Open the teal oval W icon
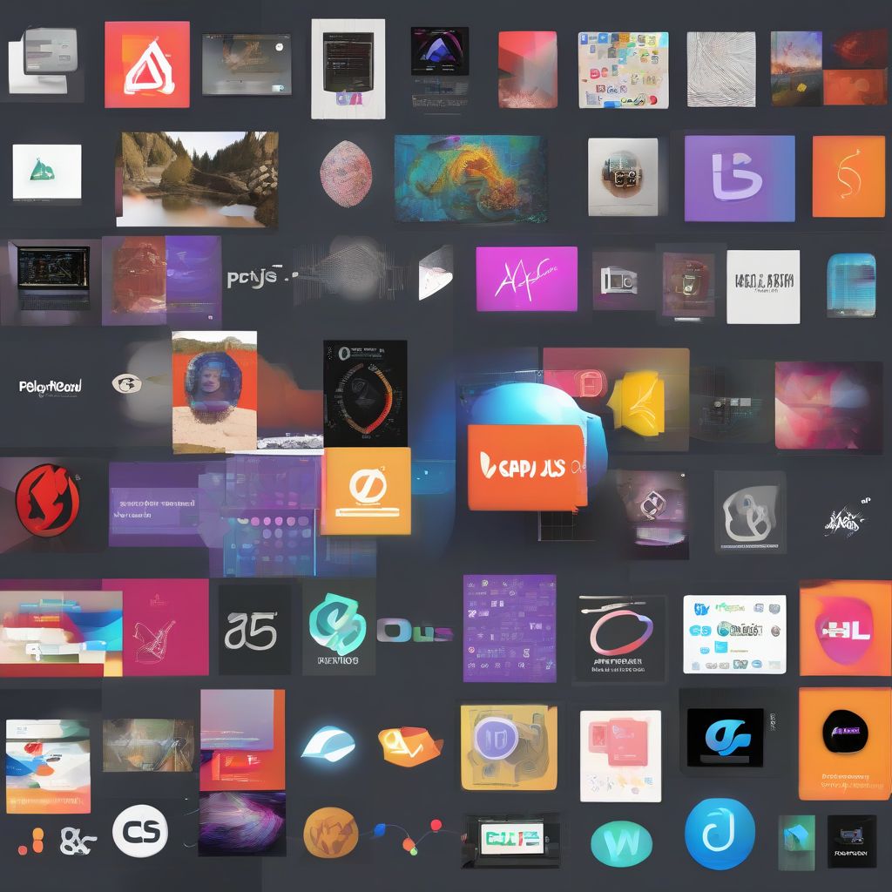The image size is (892, 892). tap(621, 843)
